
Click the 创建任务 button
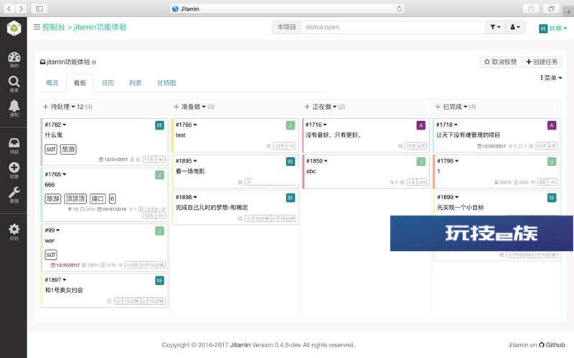(542, 62)
